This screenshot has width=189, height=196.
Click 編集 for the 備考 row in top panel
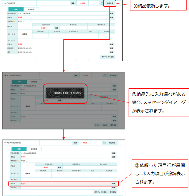click(111, 52)
